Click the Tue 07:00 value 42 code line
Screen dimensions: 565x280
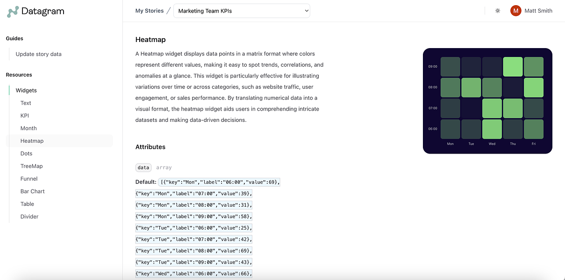[x=194, y=239]
